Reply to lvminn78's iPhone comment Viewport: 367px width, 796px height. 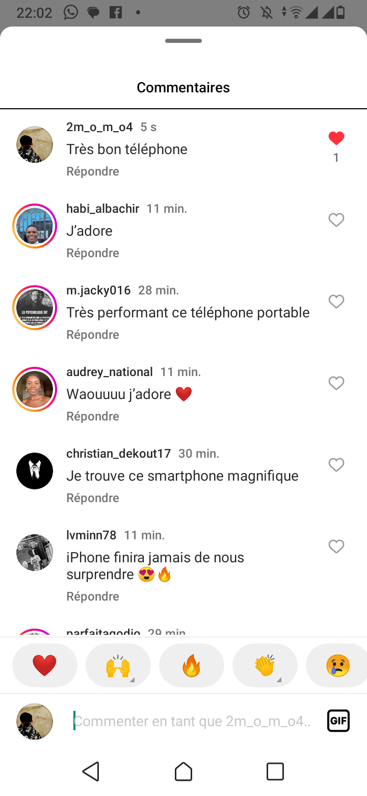(93, 596)
